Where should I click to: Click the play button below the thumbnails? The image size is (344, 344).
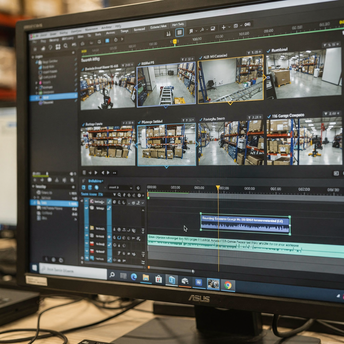tap(96, 173)
